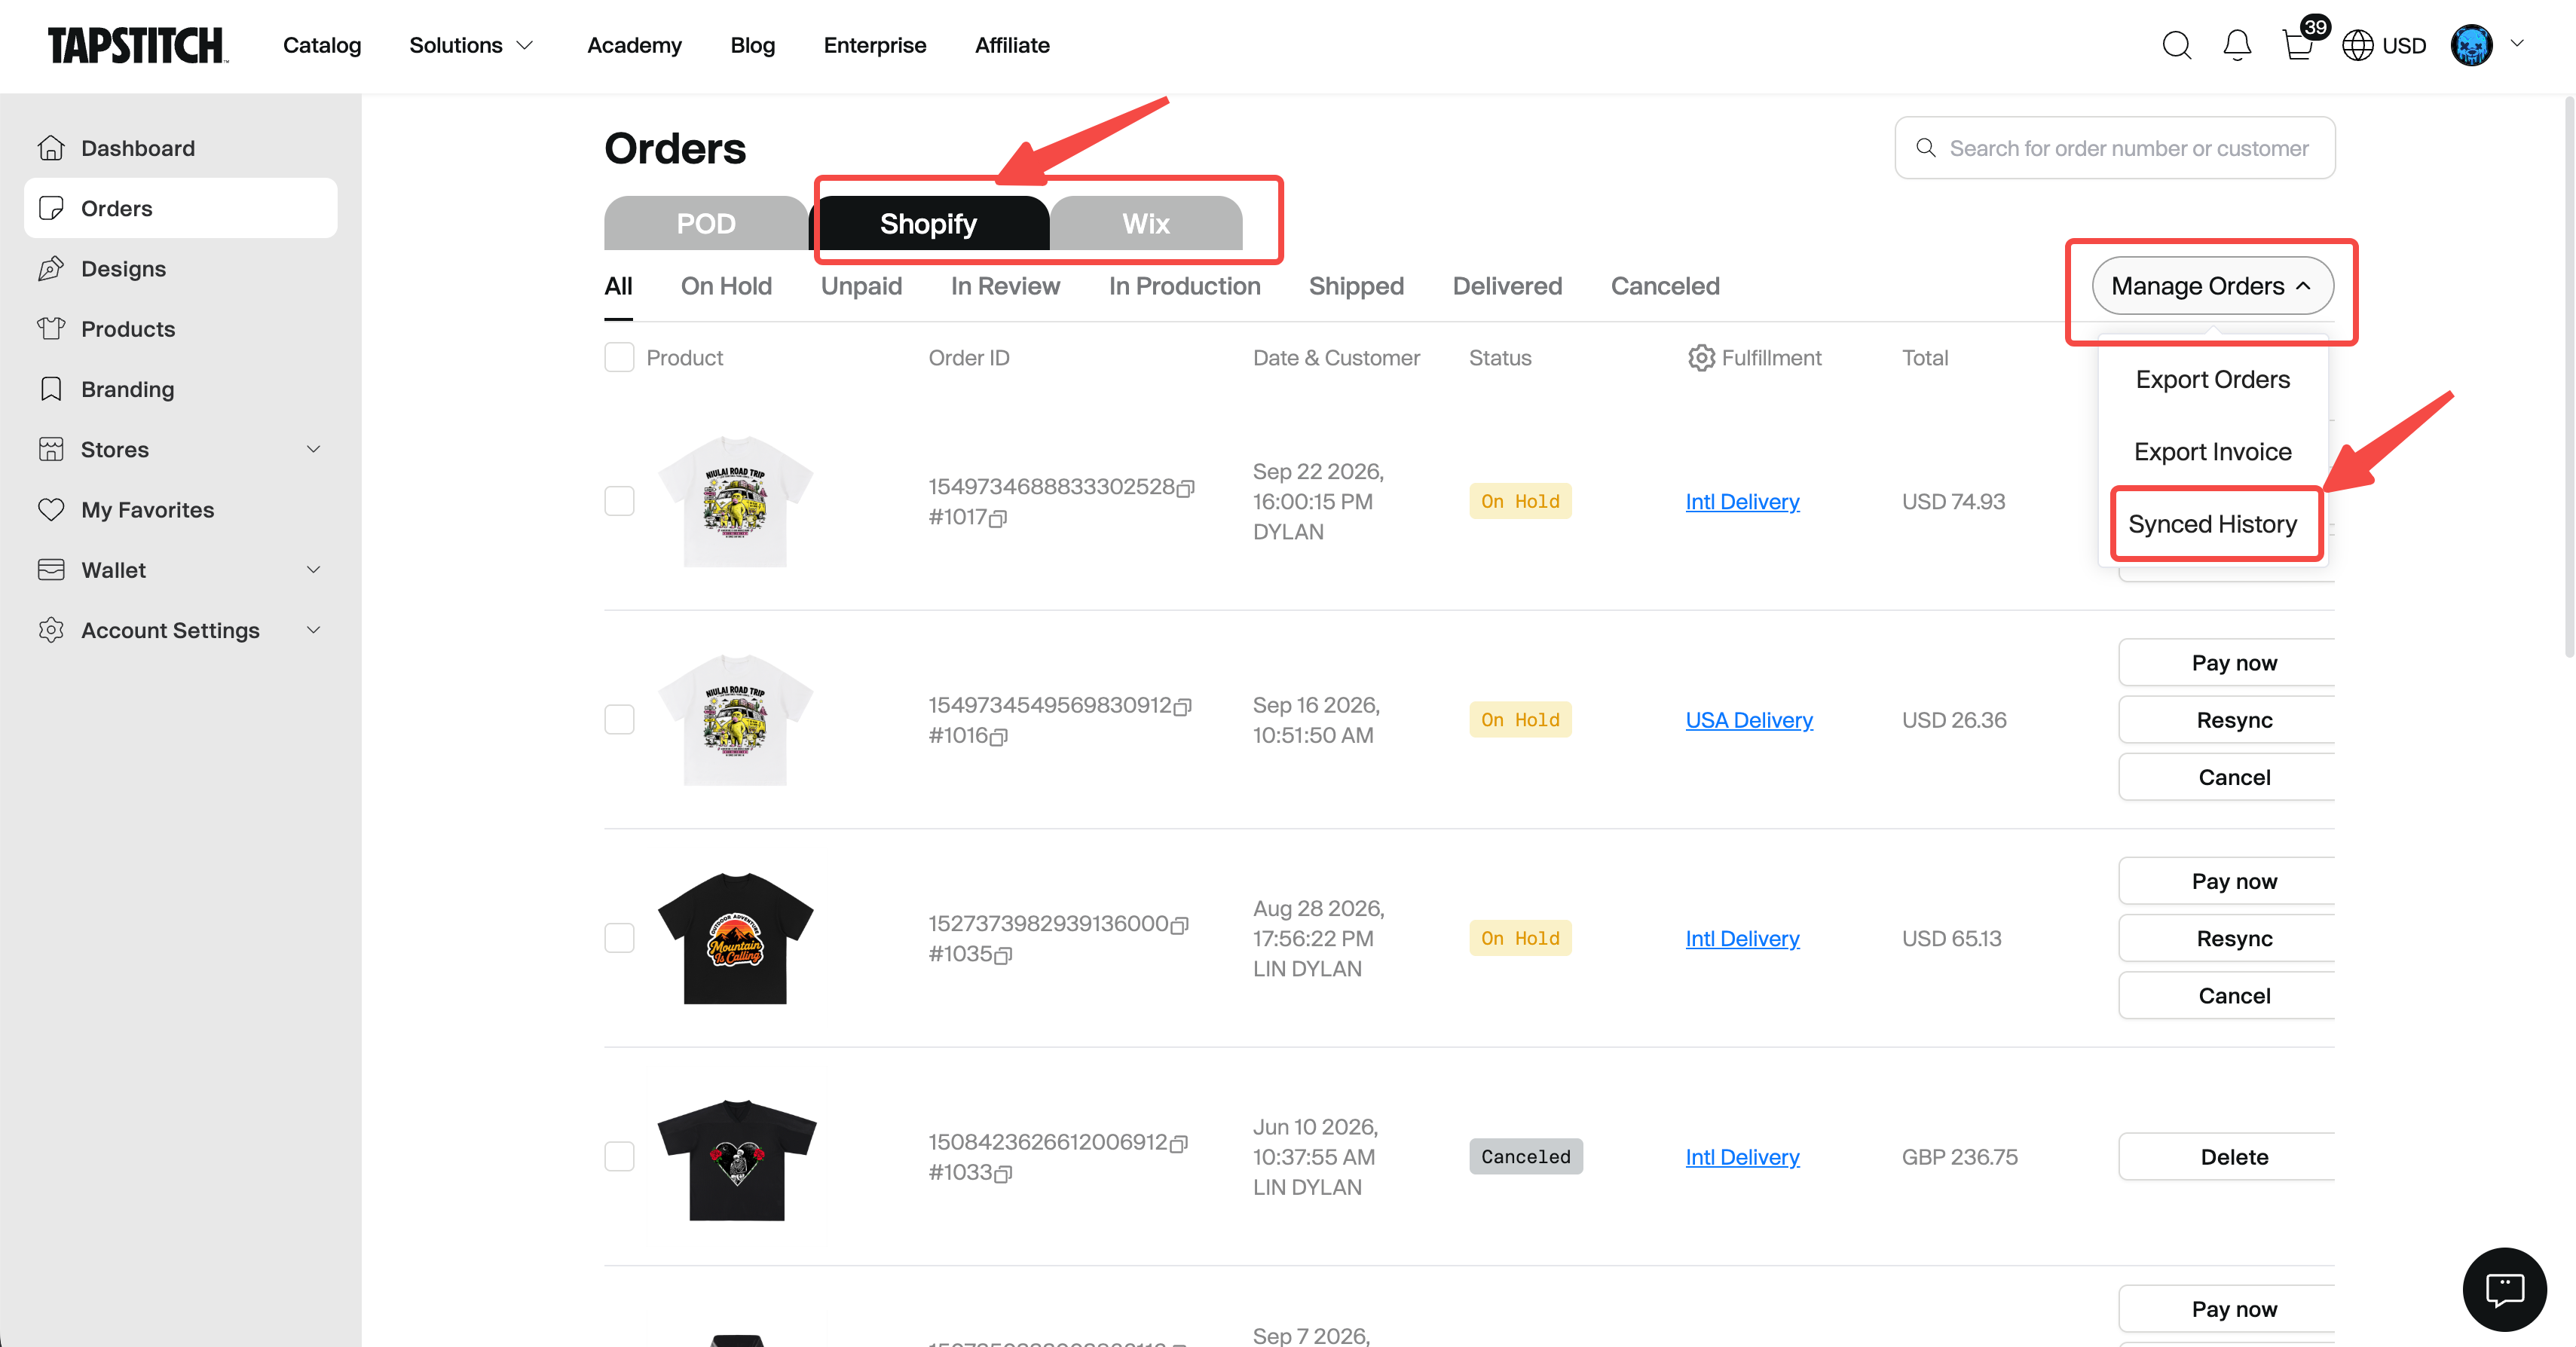Select the checkbox for canceled order #1033

tap(619, 1157)
